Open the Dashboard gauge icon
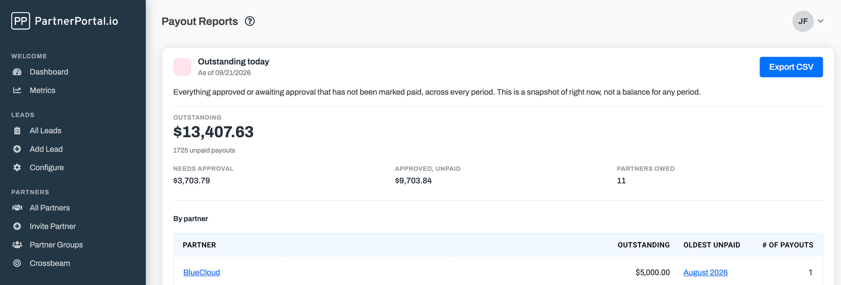Viewport: 841px width, 285px height. pos(17,72)
